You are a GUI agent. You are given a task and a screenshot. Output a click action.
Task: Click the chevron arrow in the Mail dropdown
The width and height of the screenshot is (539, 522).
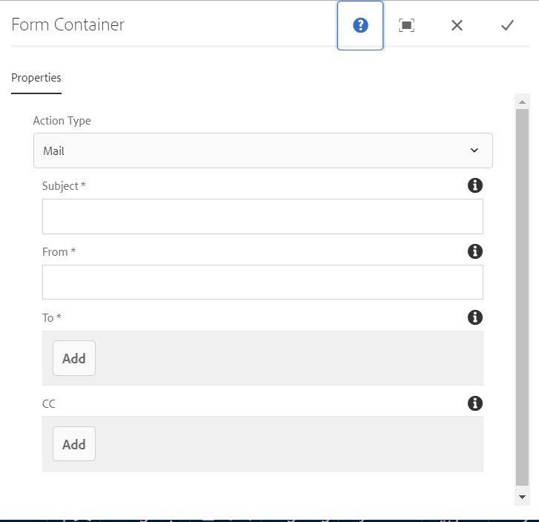coord(474,151)
